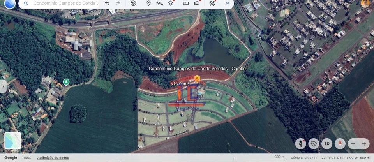Select the ruler measure tool
The width and height of the screenshot is (374, 162).
(186, 4)
